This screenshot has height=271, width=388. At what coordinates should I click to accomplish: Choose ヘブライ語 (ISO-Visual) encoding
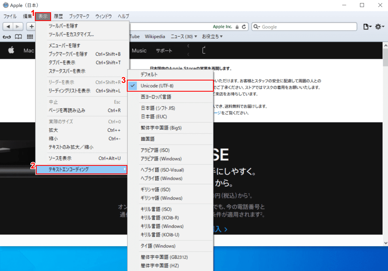click(170, 170)
